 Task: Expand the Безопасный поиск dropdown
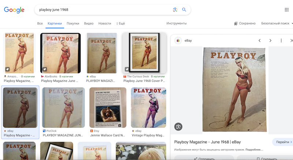[277, 23]
